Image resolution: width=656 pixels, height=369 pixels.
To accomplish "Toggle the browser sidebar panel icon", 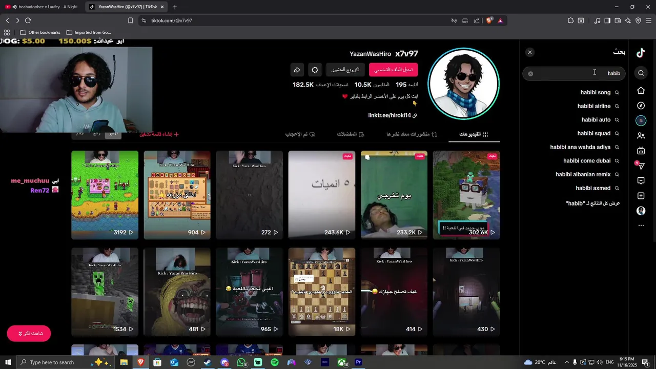I will coord(607,20).
